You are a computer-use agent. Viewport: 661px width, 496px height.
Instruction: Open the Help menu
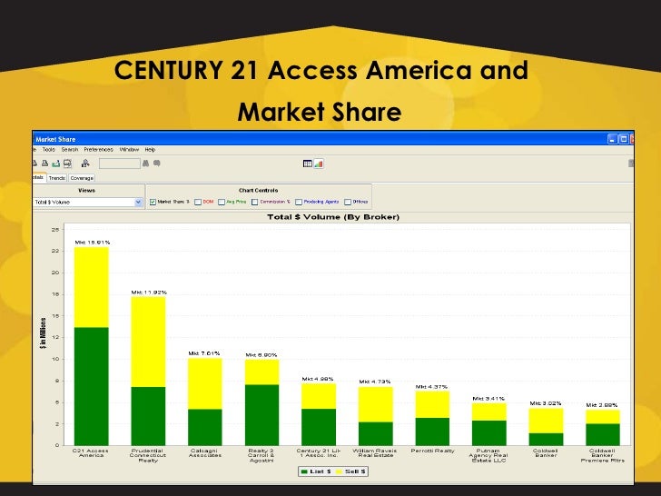tap(150, 149)
